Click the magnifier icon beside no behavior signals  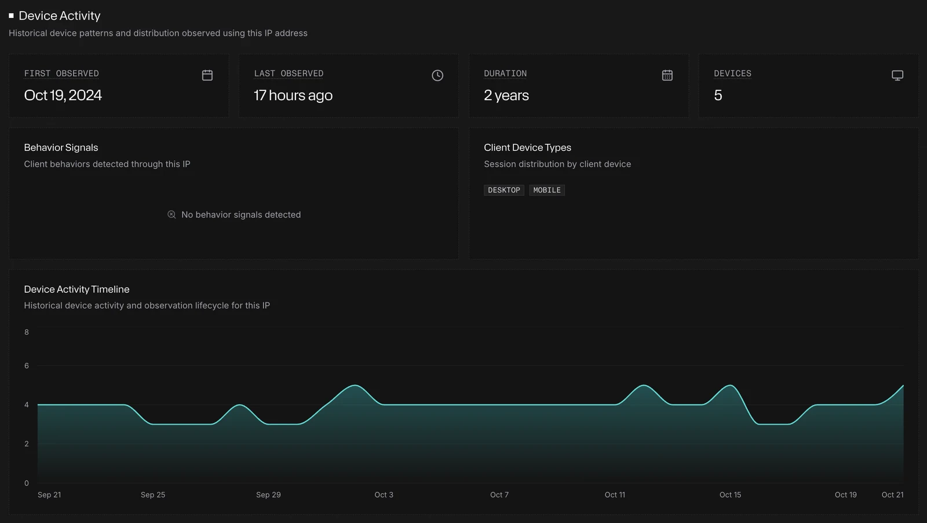[171, 215]
